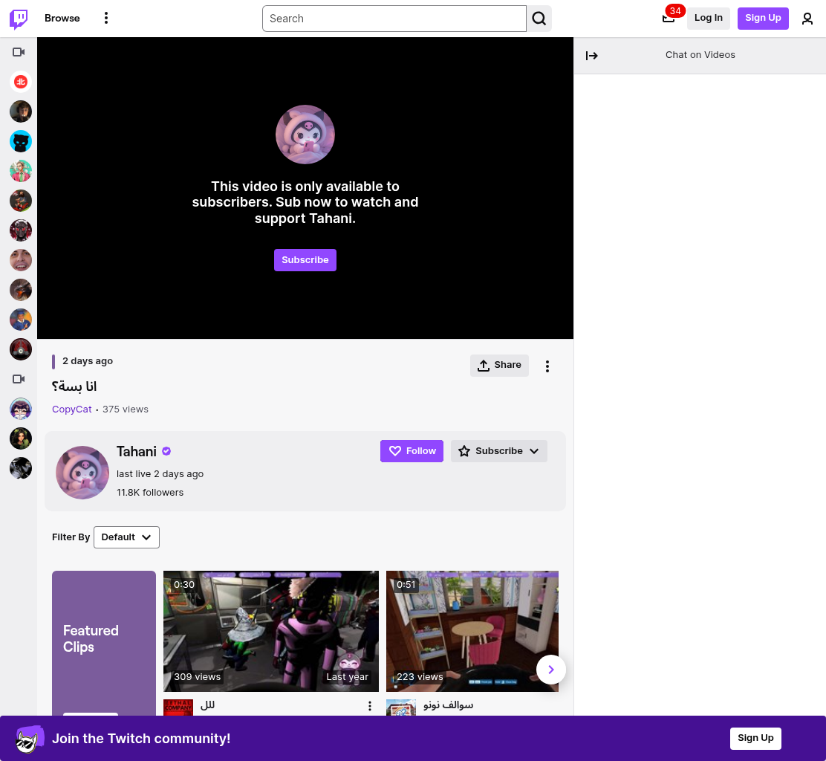Open the more options menu beside Browse
This screenshot has height=761, width=826.
coord(106,18)
